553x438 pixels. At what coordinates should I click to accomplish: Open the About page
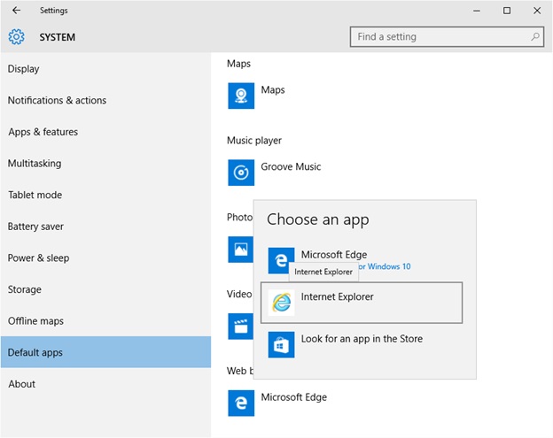pos(22,384)
